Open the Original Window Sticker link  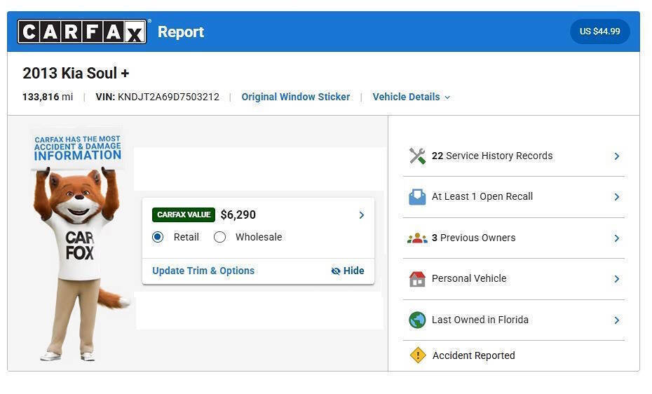[295, 97]
